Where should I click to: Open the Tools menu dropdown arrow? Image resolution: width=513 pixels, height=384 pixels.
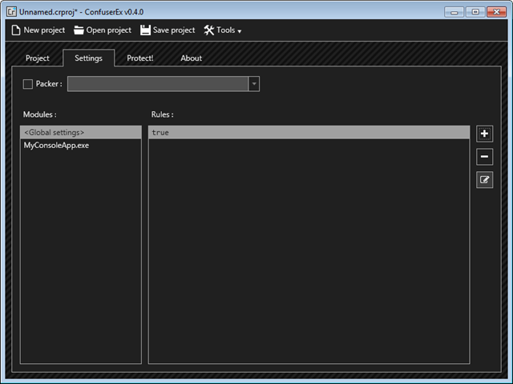point(239,31)
